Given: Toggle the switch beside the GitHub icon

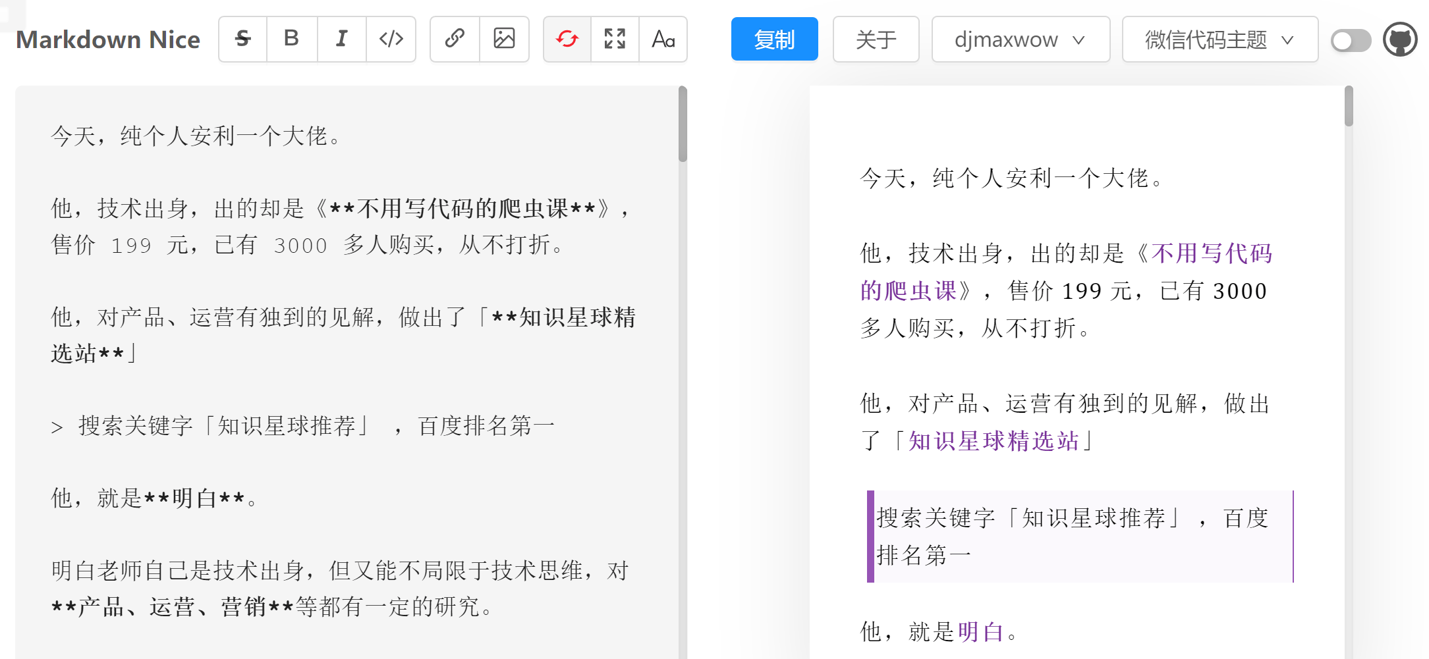Looking at the screenshot, I should [x=1351, y=40].
